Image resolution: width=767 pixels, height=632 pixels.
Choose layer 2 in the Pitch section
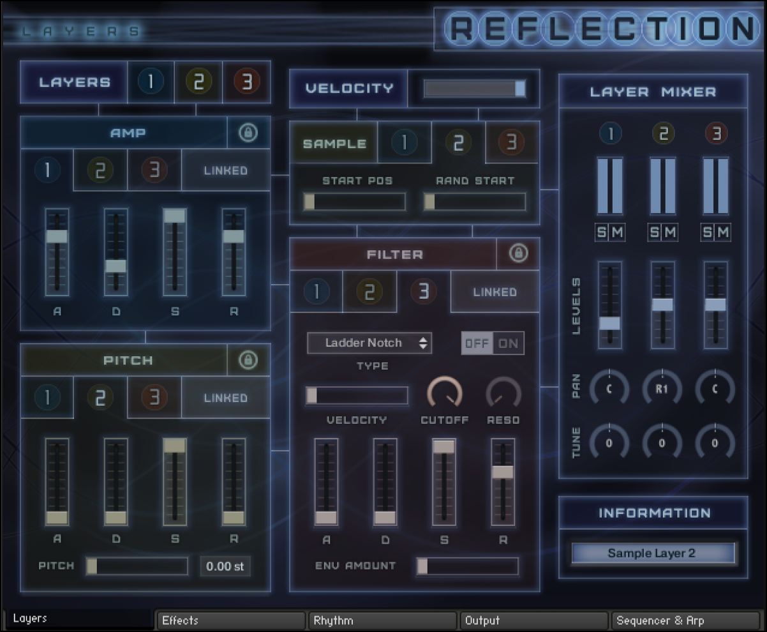[101, 398]
